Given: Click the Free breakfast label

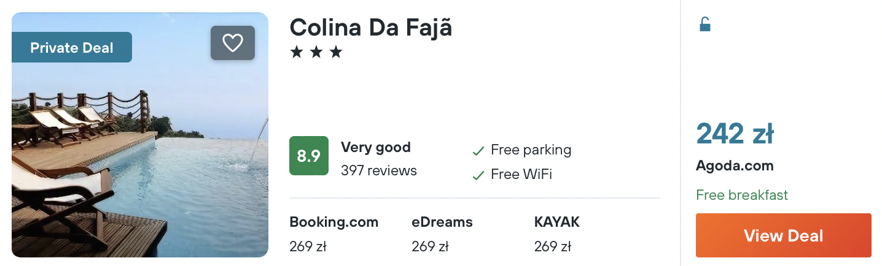Looking at the screenshot, I should (x=742, y=195).
